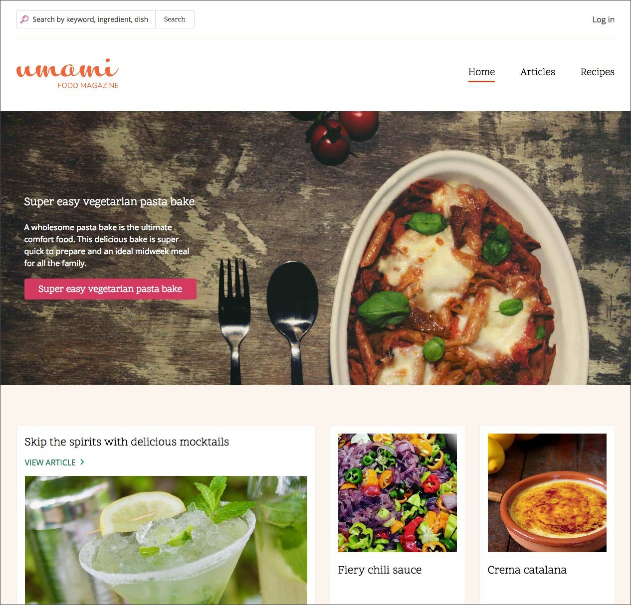Open the Crema catalana title link
The height and width of the screenshot is (605, 631).
point(527,570)
